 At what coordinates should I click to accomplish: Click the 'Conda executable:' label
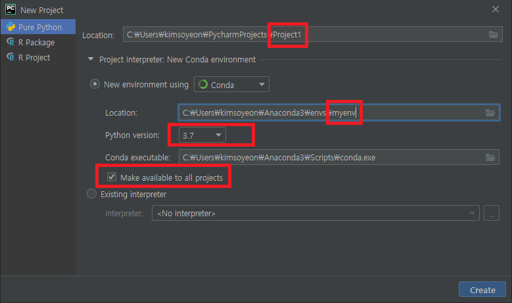click(x=137, y=157)
